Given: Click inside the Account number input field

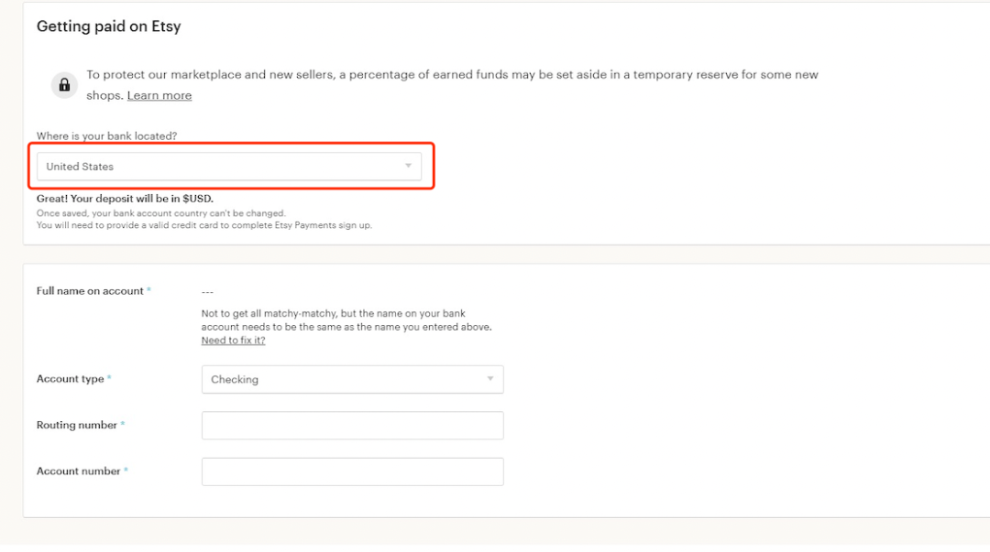Looking at the screenshot, I should coord(352,471).
